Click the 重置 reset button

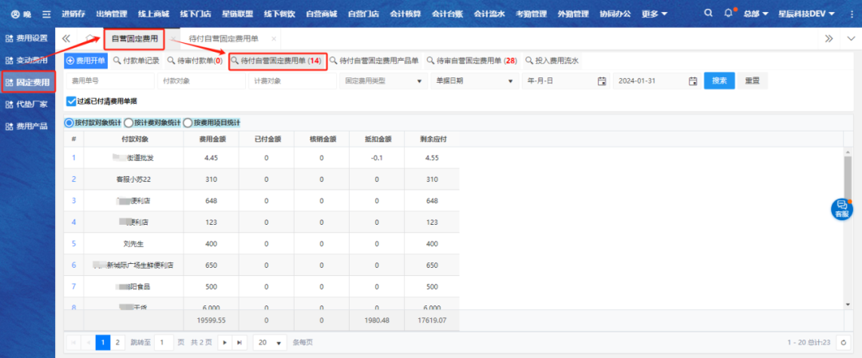(752, 81)
